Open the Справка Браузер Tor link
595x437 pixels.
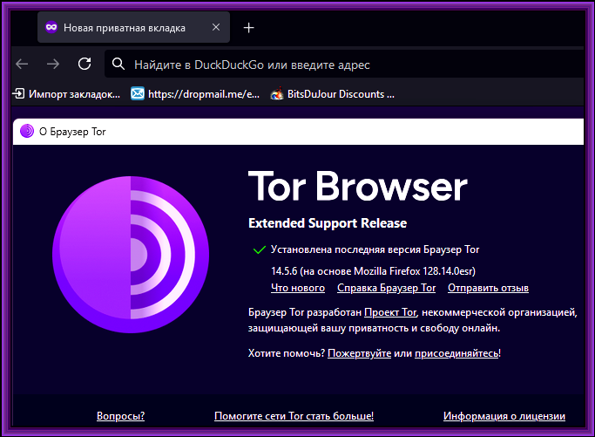(386, 288)
